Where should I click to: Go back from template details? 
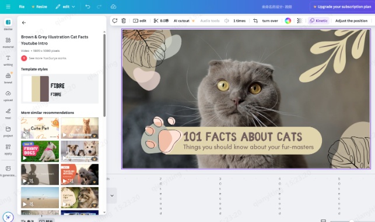click(24, 23)
